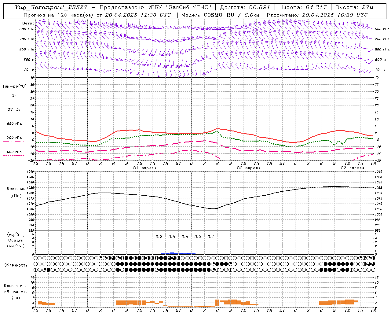This screenshot has width=391, height=313.
Task: Click the 850 гПа temperature legend entry
Action: pos(14,123)
